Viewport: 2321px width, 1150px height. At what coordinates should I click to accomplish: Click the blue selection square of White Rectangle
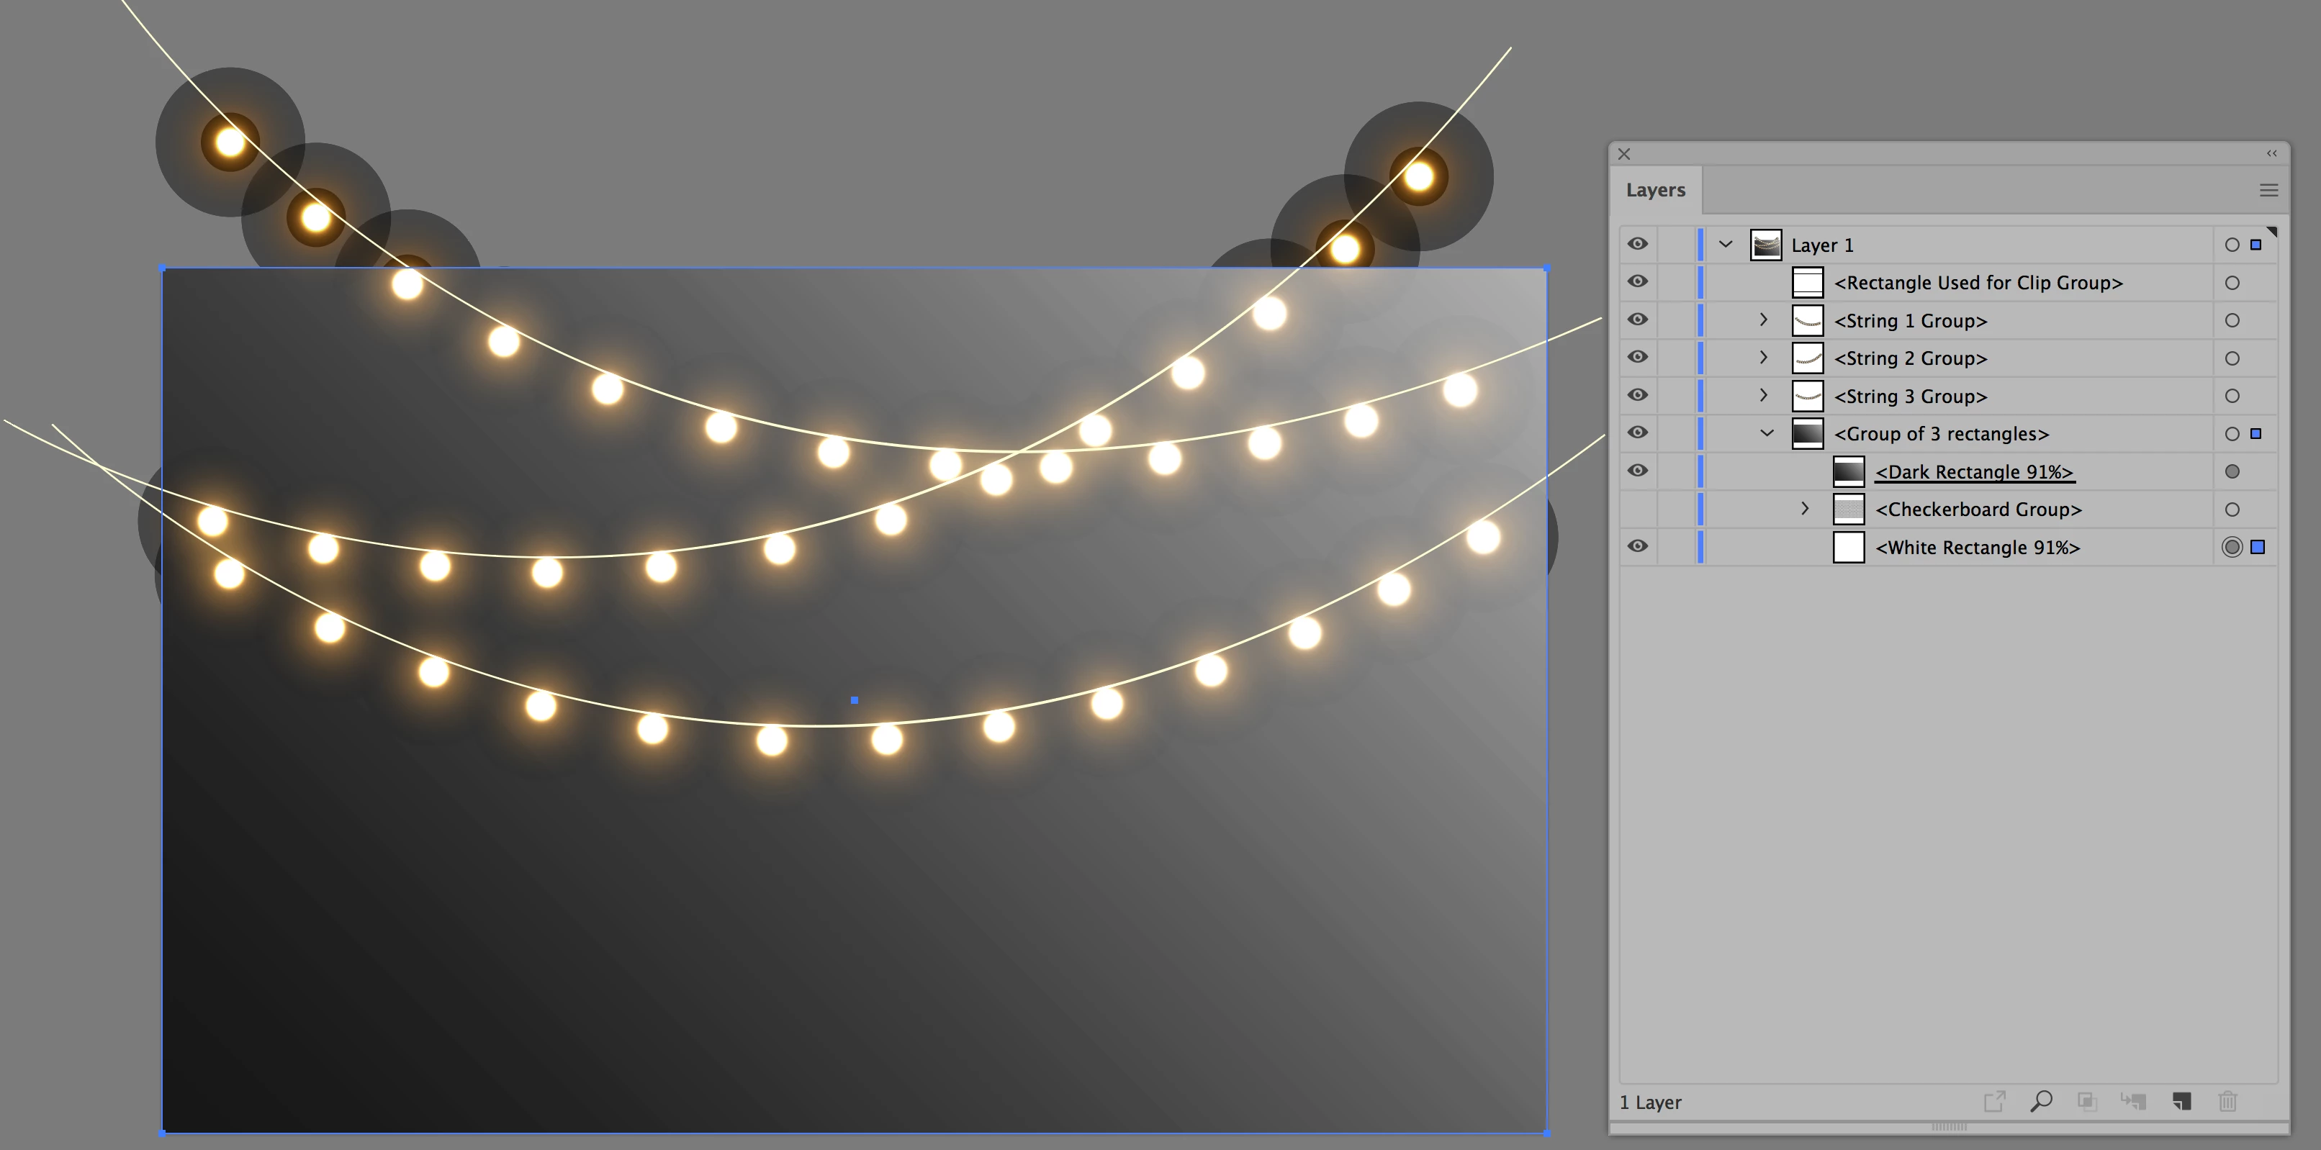(x=2257, y=547)
